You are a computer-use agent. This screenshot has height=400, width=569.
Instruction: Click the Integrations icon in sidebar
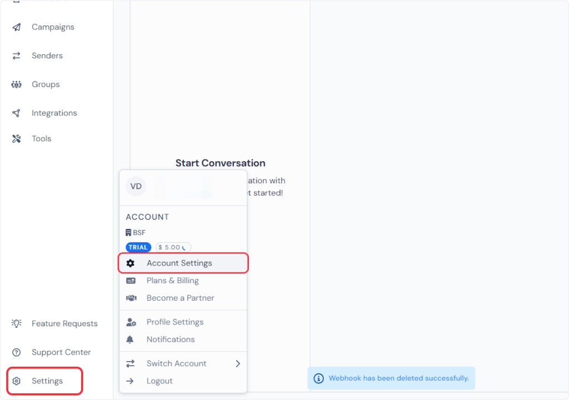[17, 113]
